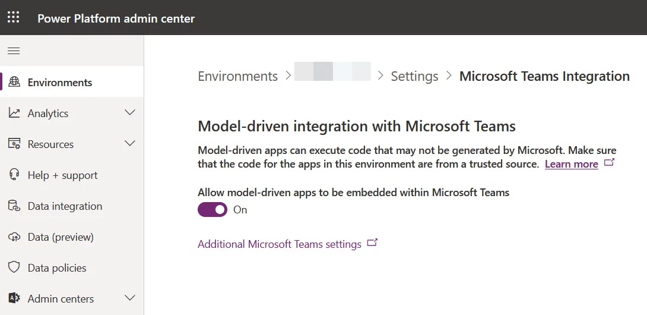
Task: Open the app launcher waffle icon
Action: (x=13, y=17)
